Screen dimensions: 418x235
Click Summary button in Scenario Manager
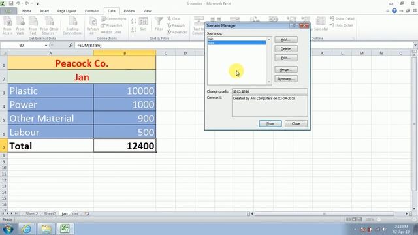click(x=286, y=79)
